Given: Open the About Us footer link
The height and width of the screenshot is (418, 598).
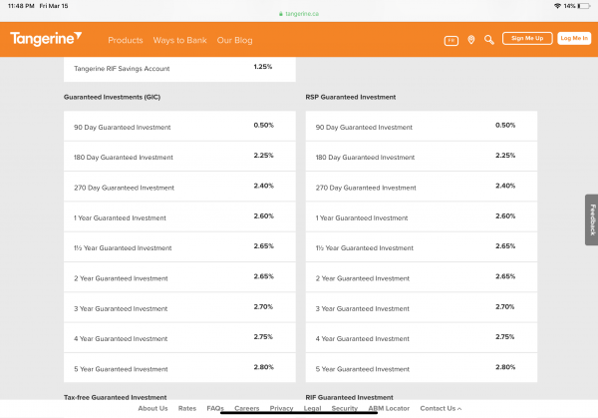Looking at the screenshot, I should (152, 408).
